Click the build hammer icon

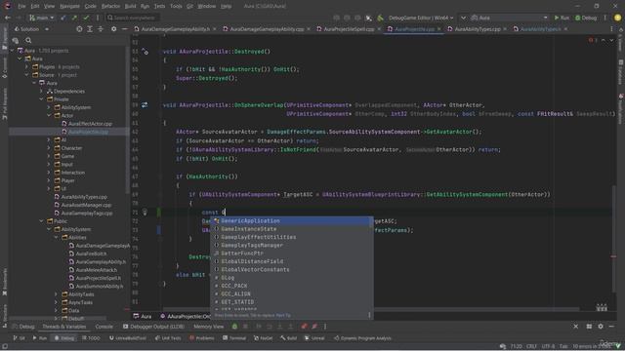(380, 18)
